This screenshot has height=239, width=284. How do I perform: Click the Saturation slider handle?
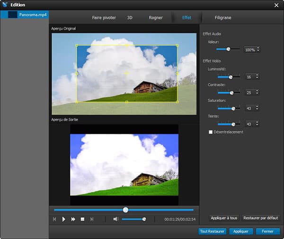(233, 108)
